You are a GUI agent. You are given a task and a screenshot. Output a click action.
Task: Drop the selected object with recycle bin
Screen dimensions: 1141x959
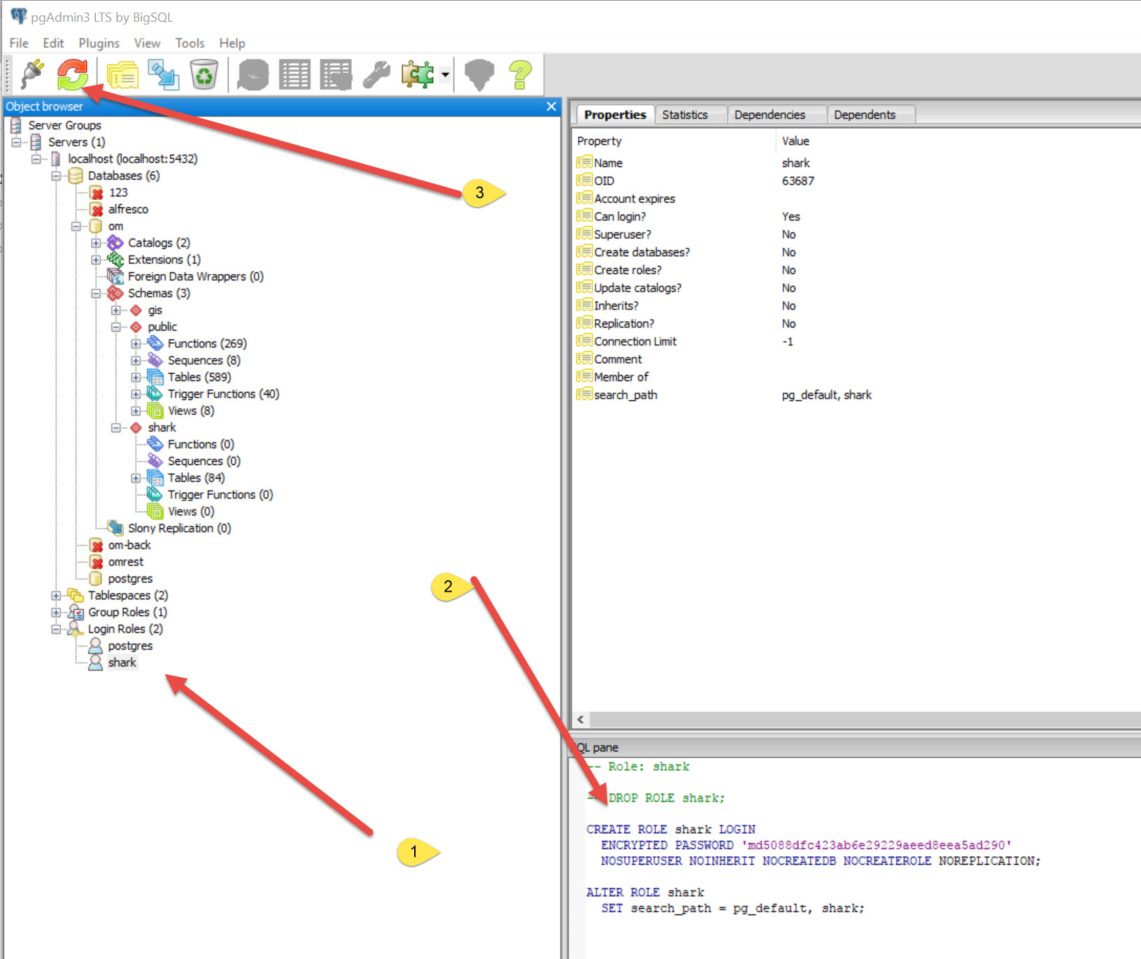[204, 74]
